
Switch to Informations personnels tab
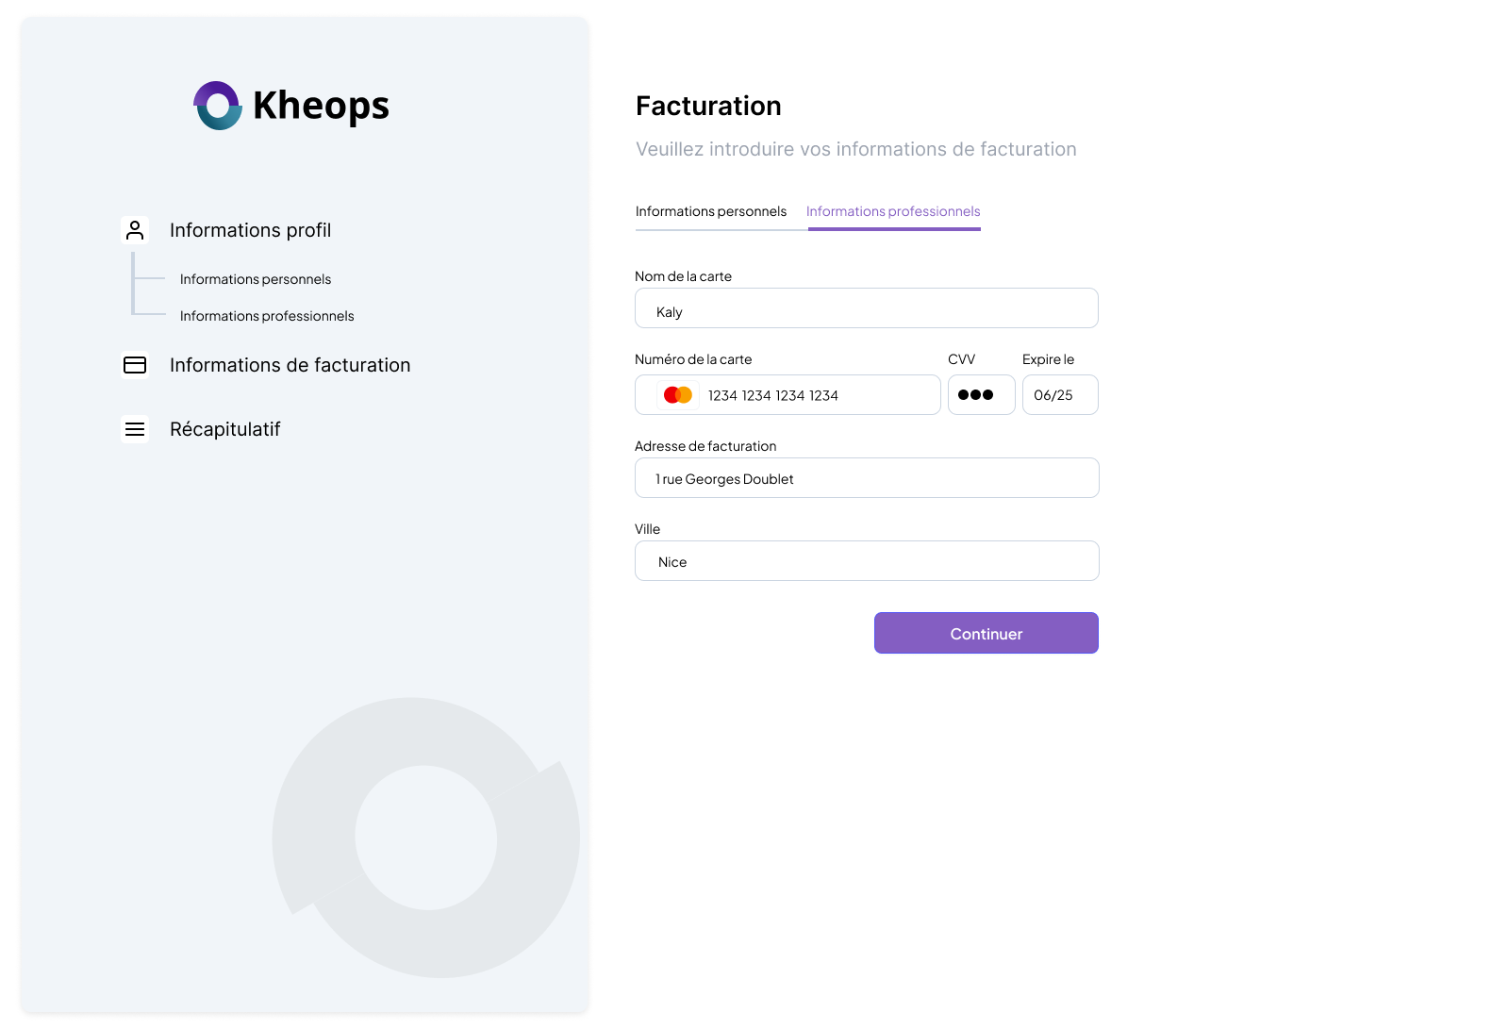tap(710, 211)
